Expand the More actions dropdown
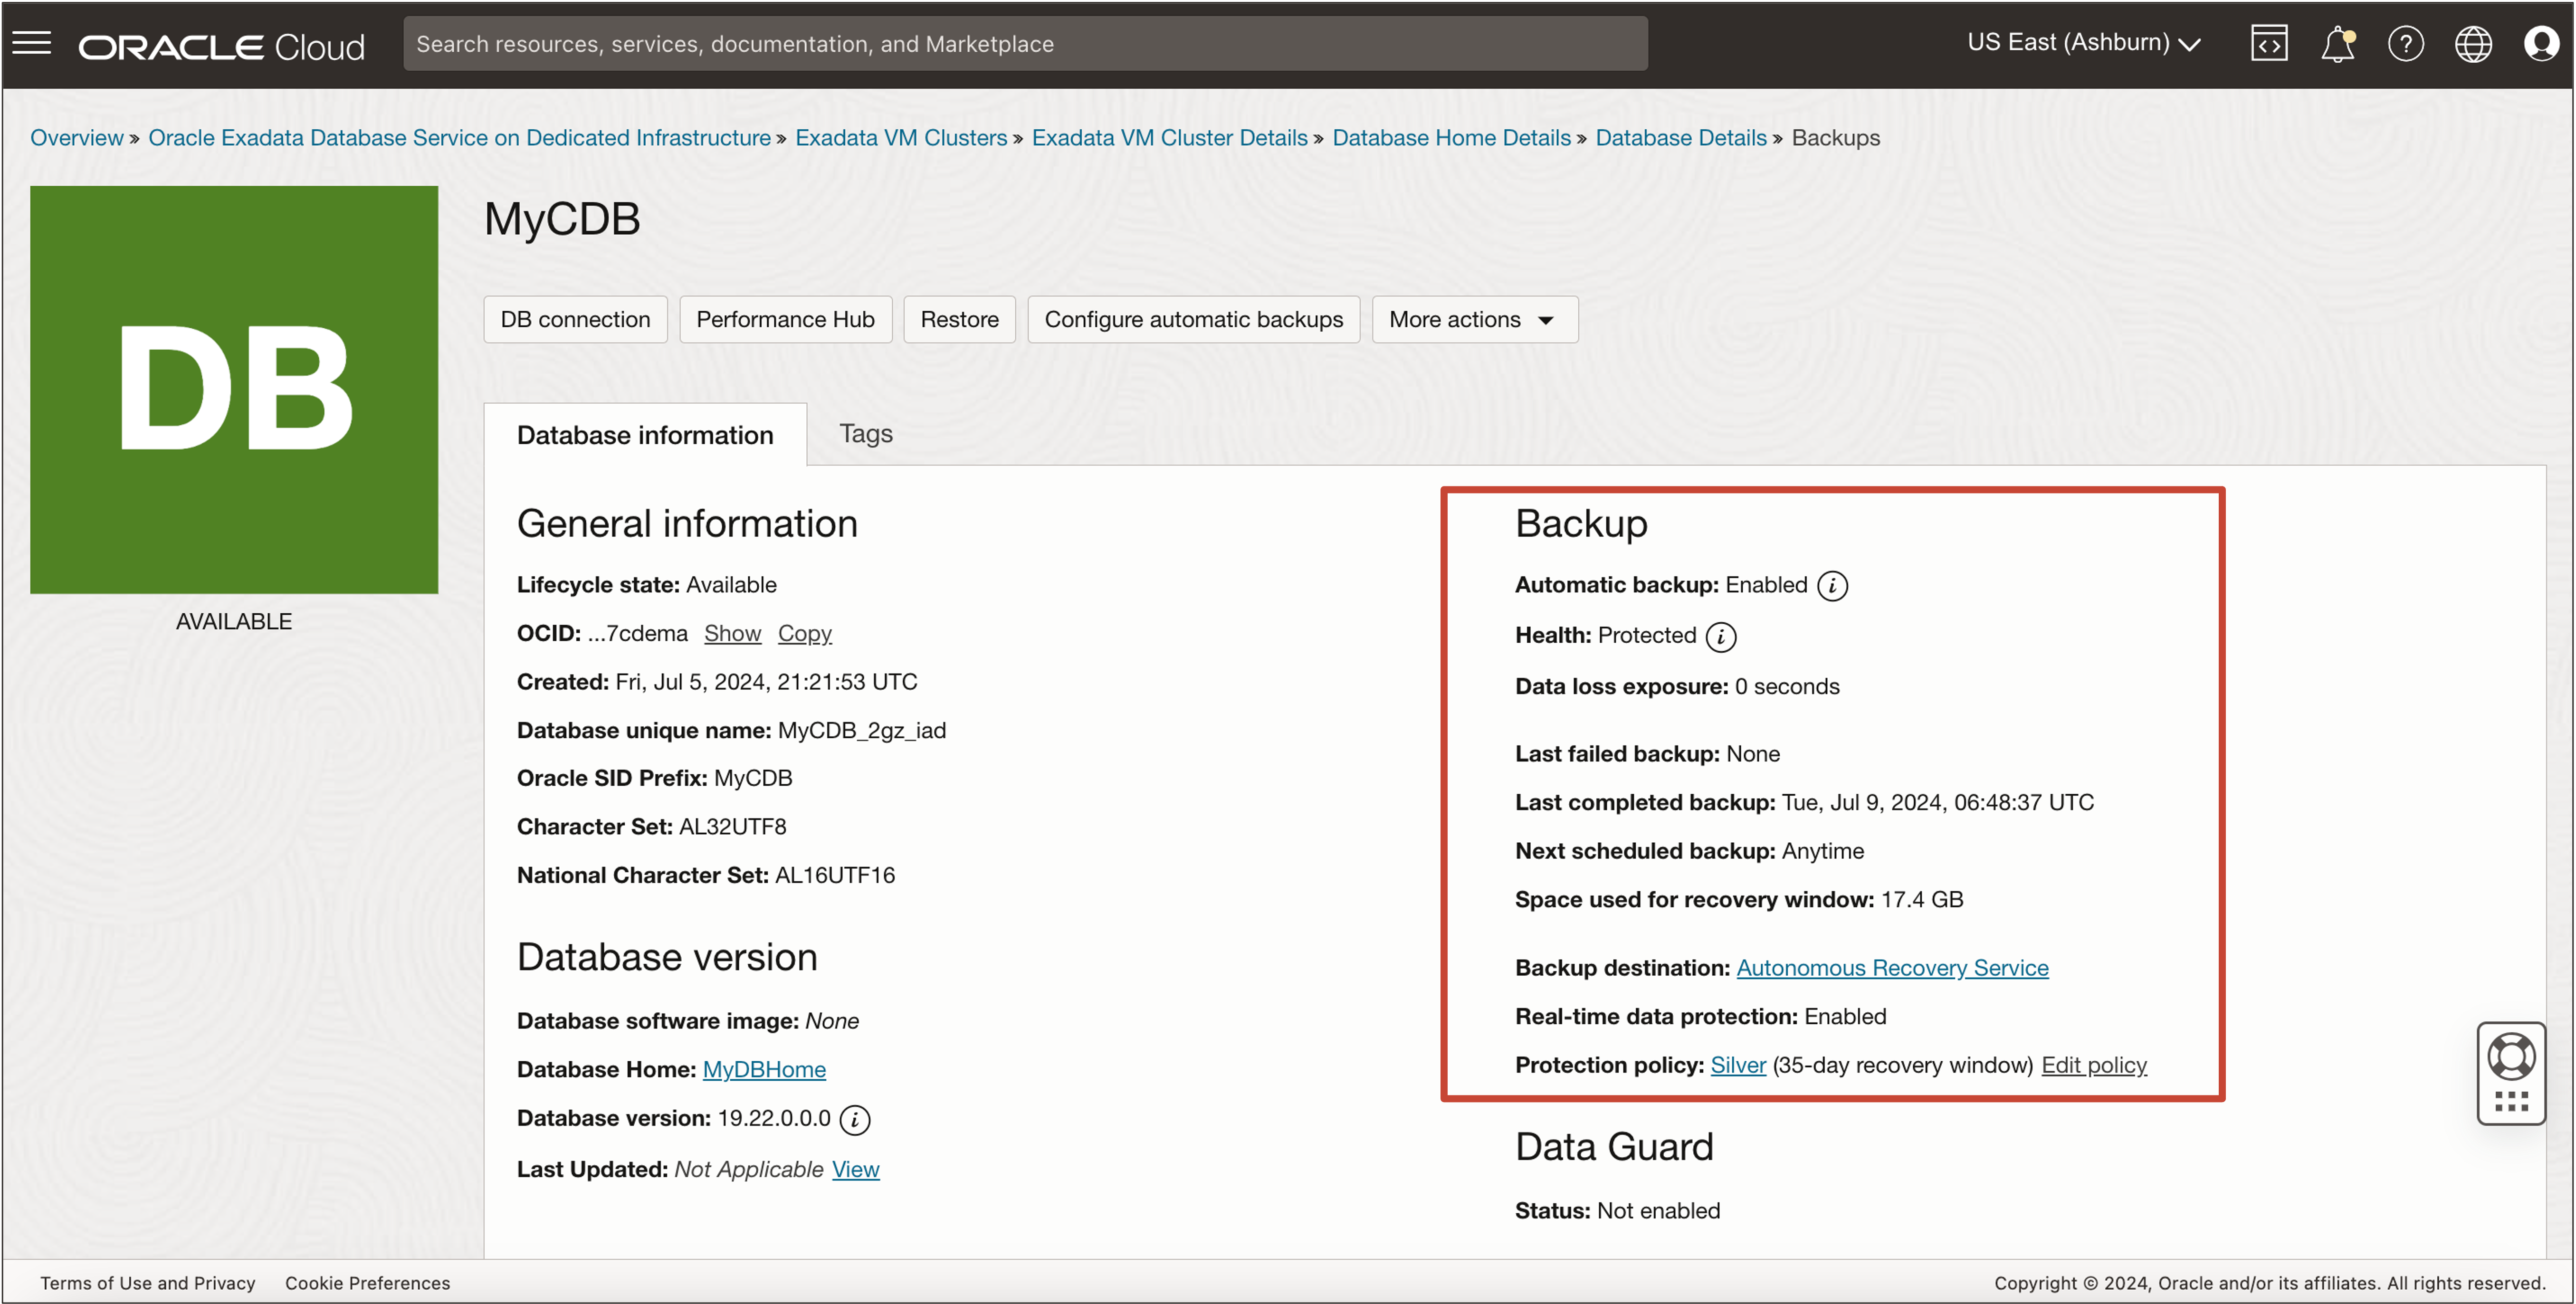Image resolution: width=2576 pixels, height=1304 pixels. (x=1474, y=320)
